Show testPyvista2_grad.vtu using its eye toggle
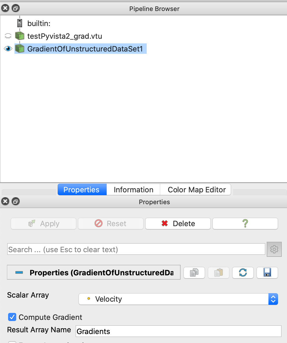Image resolution: width=287 pixels, height=343 pixels. coord(8,36)
